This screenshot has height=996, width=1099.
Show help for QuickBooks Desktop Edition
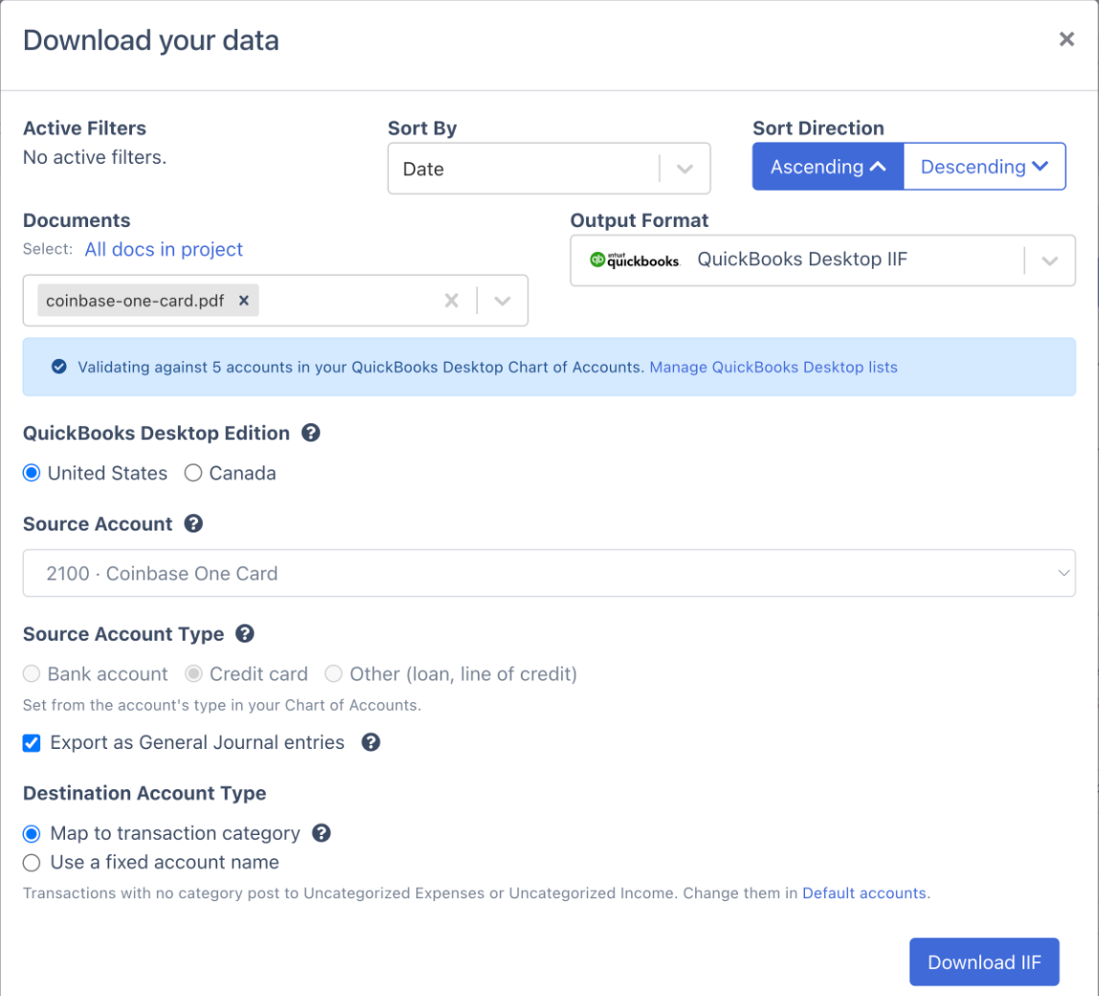310,433
